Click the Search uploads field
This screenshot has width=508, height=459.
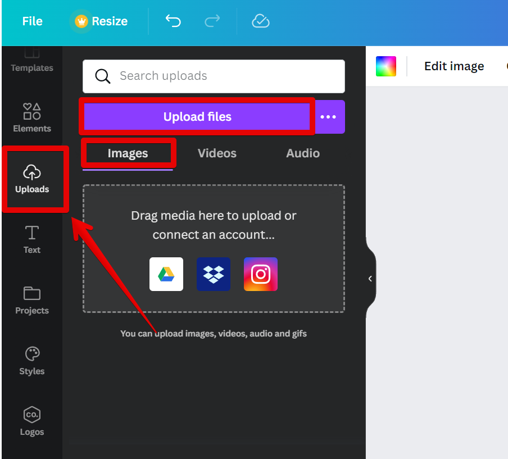click(x=214, y=76)
